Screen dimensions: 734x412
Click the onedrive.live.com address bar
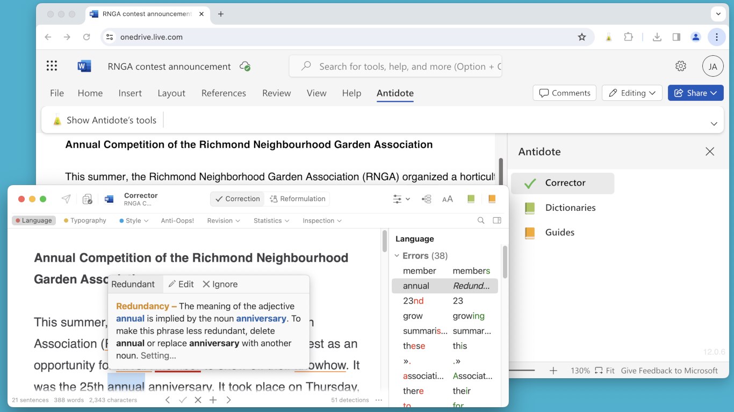(x=348, y=37)
